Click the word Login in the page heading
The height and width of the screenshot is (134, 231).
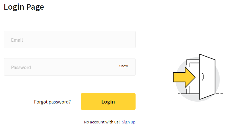(x=14, y=7)
